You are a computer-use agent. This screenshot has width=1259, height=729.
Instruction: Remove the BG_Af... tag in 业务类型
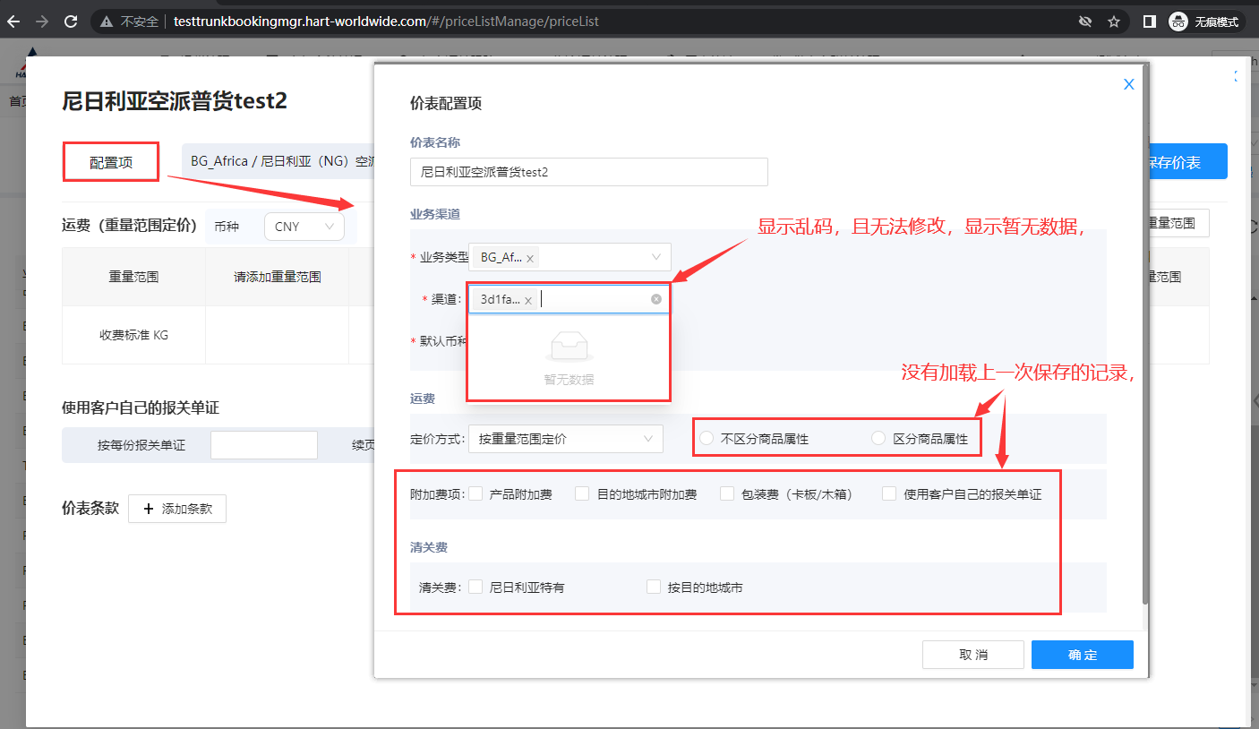[x=530, y=258]
